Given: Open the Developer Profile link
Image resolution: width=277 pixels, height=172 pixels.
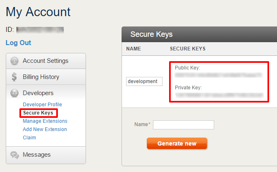Looking at the screenshot, I should point(42,105).
